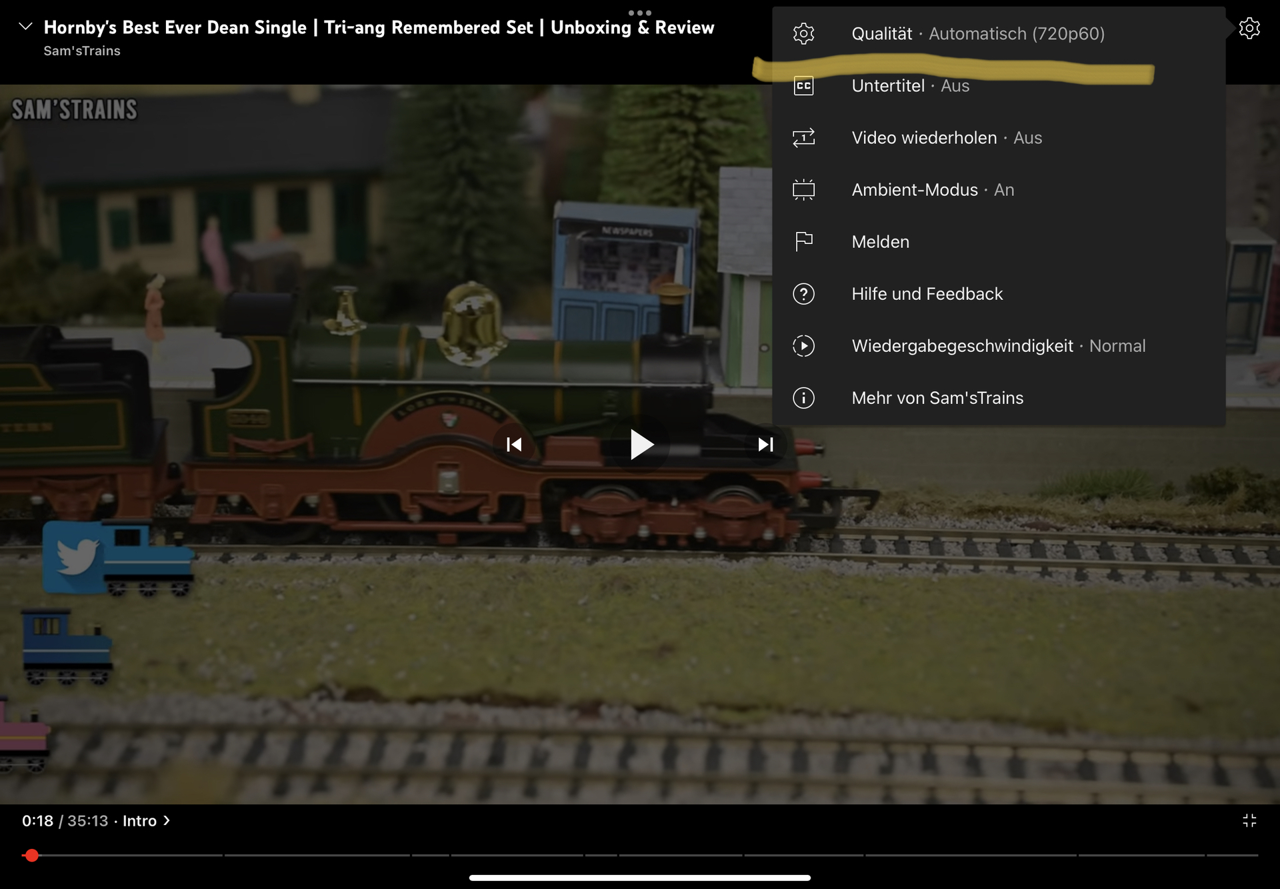
Task: Exit fullscreen with the collapse icon
Action: [x=1249, y=820]
